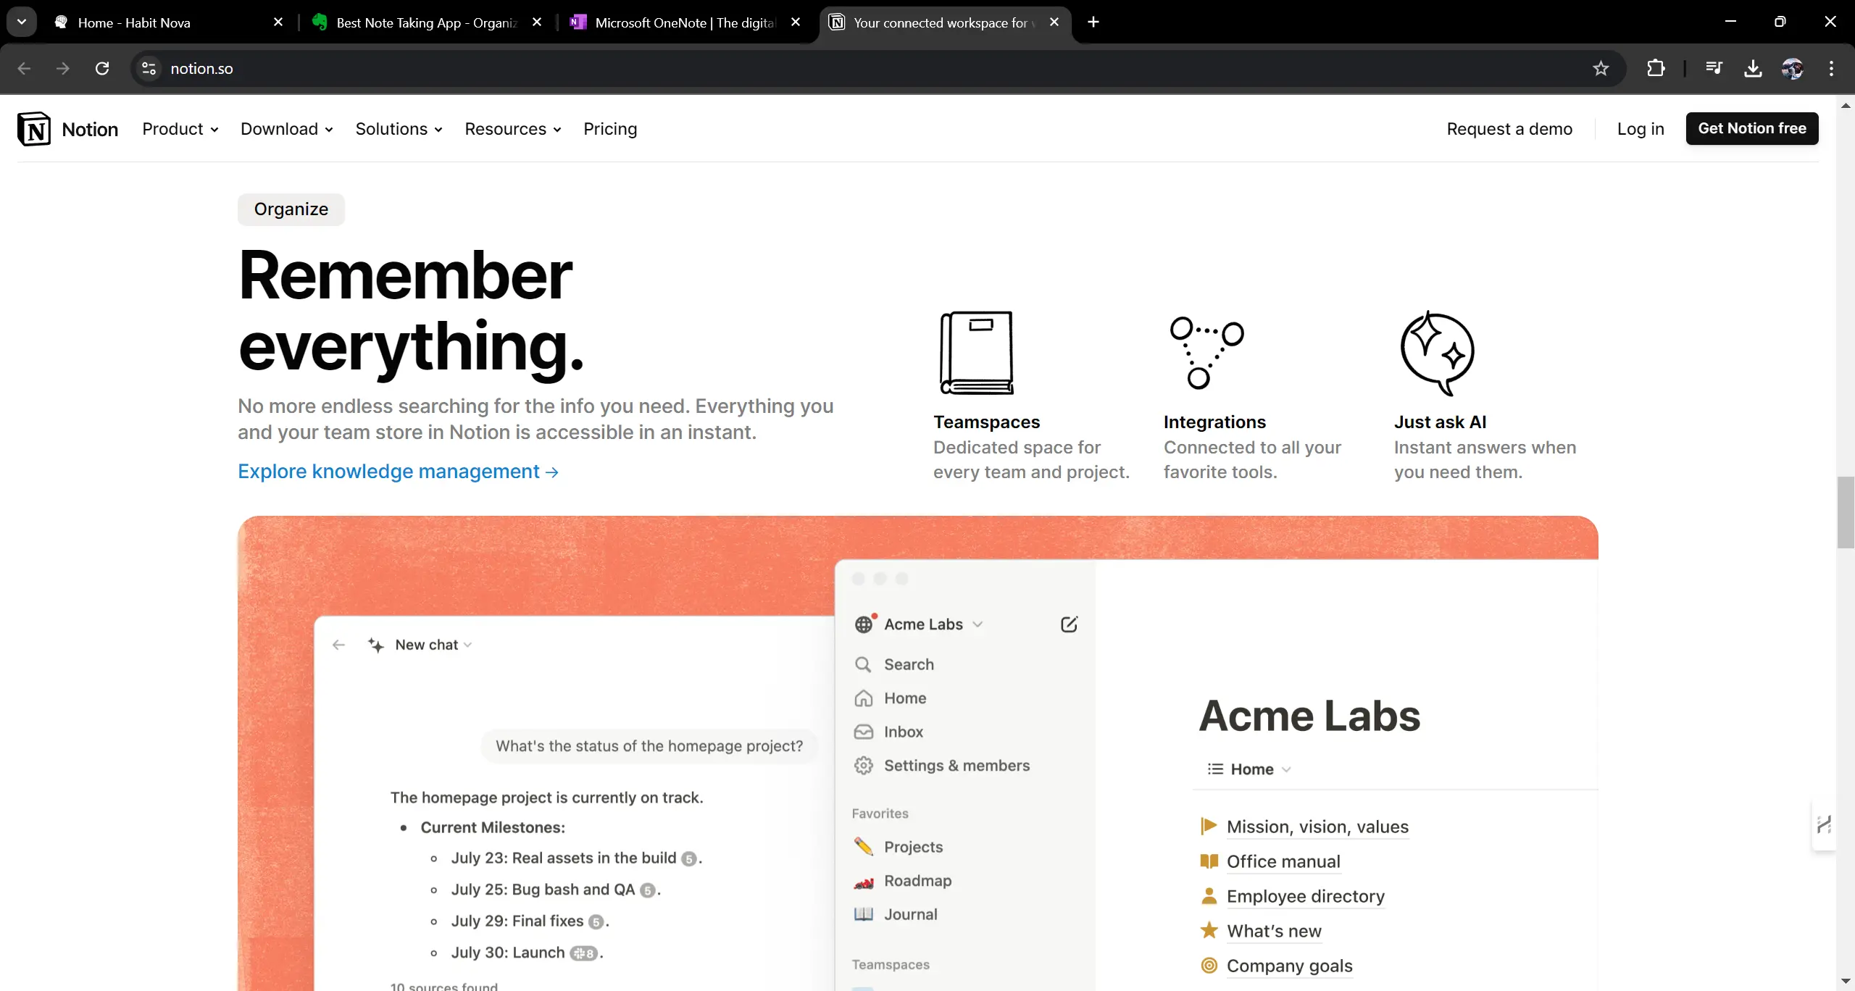Click the Just ask AI sparkle icon

coord(1437,353)
